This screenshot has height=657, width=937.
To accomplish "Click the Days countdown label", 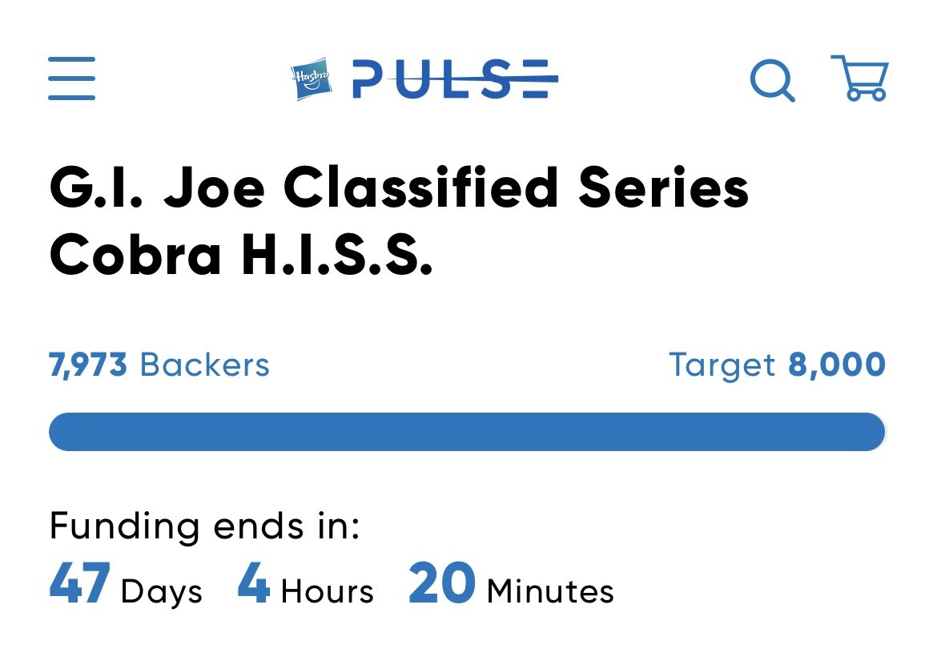I will tap(161, 591).
